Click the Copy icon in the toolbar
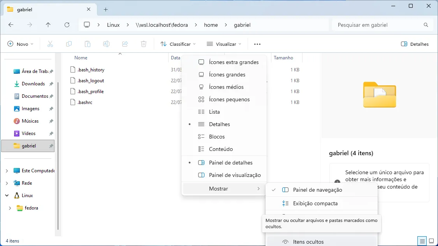 (69, 43)
